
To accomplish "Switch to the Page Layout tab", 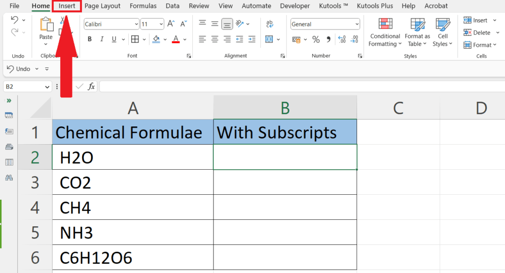I will pos(103,6).
